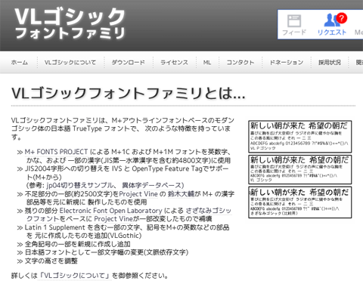Open the VLゴシックについて menu item

[x=70, y=62]
